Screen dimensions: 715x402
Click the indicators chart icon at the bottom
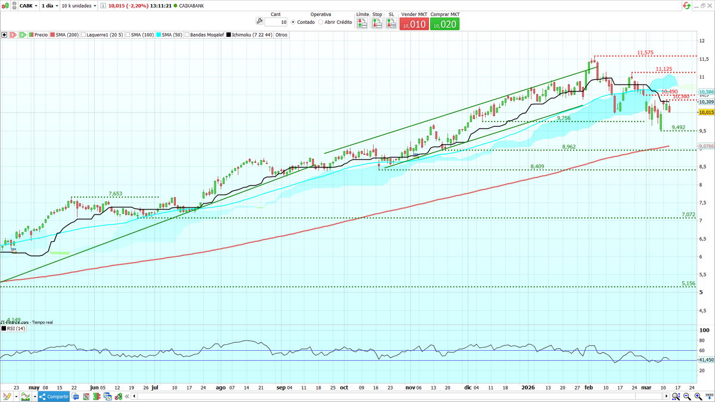[26, 396]
